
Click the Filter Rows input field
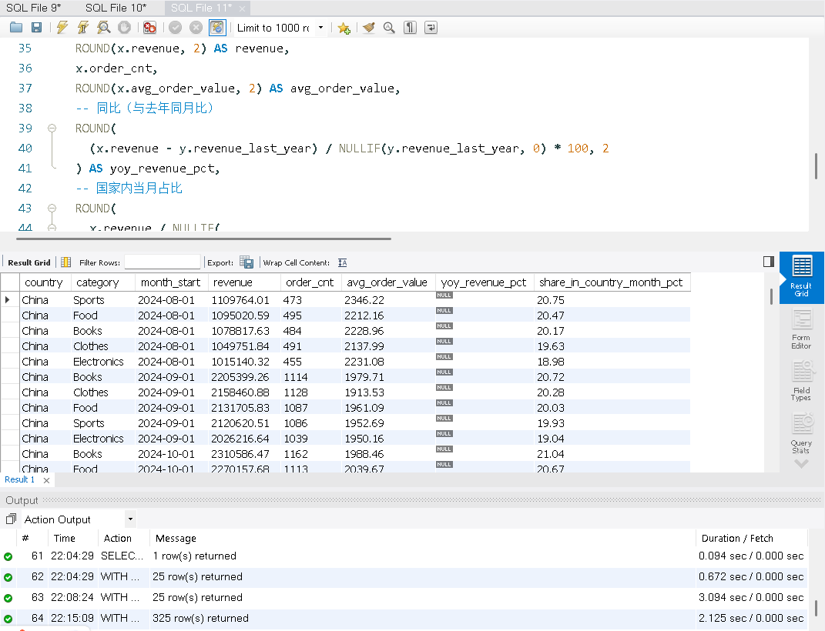coord(162,262)
